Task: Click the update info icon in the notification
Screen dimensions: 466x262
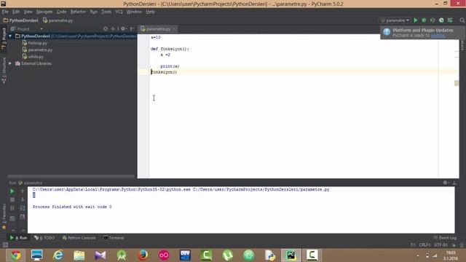Action: tap(387, 32)
